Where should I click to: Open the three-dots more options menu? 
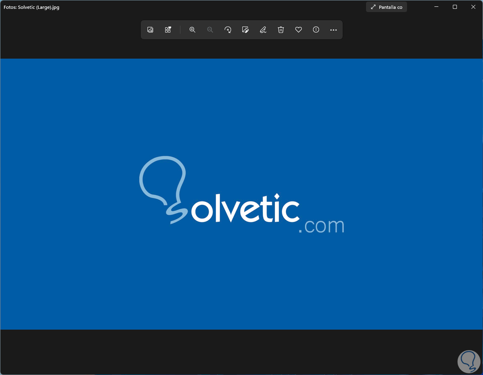pos(334,30)
